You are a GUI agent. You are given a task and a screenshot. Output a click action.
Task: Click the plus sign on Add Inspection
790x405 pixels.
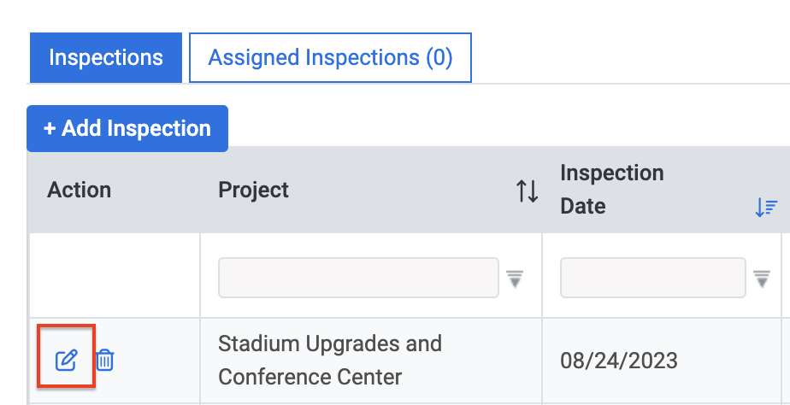tap(50, 128)
